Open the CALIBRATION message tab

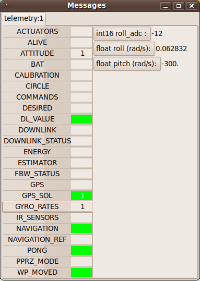tap(48, 75)
